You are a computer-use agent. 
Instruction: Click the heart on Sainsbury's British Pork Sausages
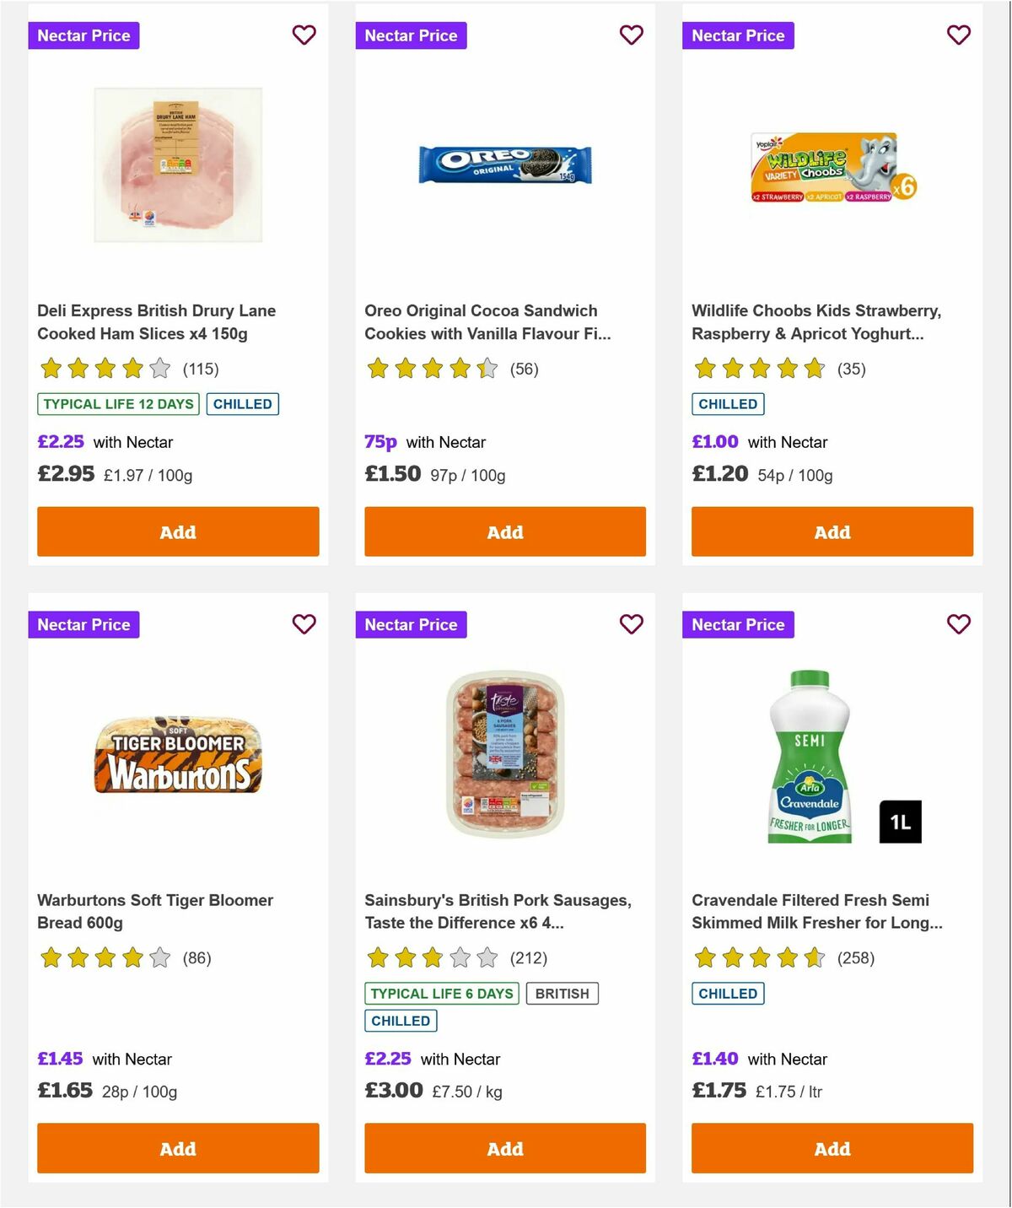click(632, 624)
